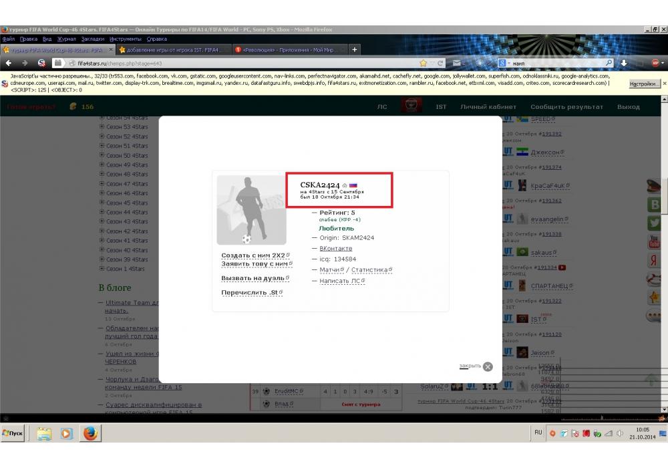Open the 'Журнал' menu
The height and width of the screenshot is (468, 668).
coord(66,39)
